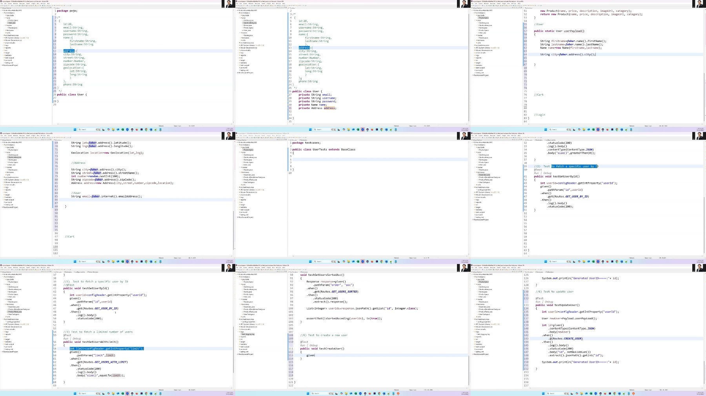
Task: Click '//3) Test to fetch a limited number of users'
Action: click(98, 332)
